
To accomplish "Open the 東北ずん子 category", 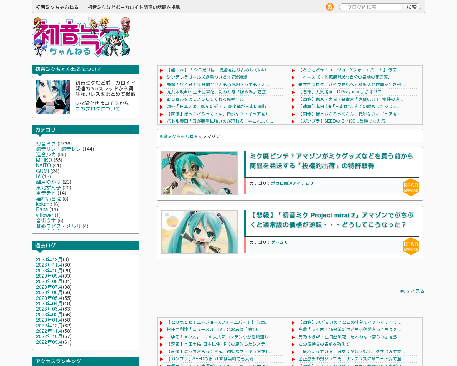I will coord(49,188).
